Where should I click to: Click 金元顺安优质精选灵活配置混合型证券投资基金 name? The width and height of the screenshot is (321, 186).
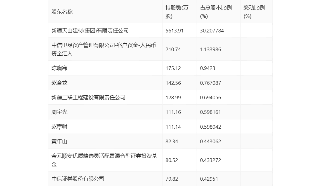(x=104, y=160)
